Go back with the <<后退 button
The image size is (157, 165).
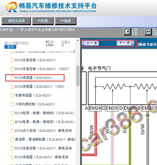tap(43, 21)
